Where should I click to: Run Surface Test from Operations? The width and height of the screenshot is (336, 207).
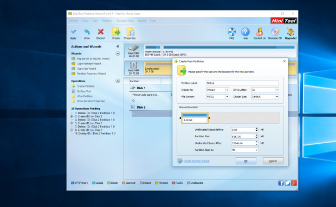(x=84, y=91)
